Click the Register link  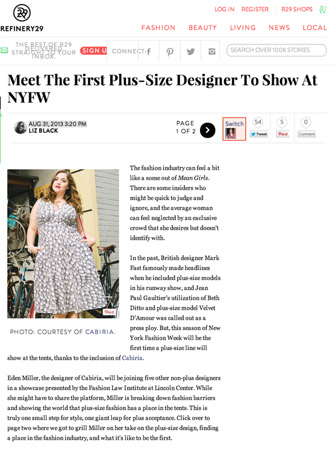tap(255, 9)
